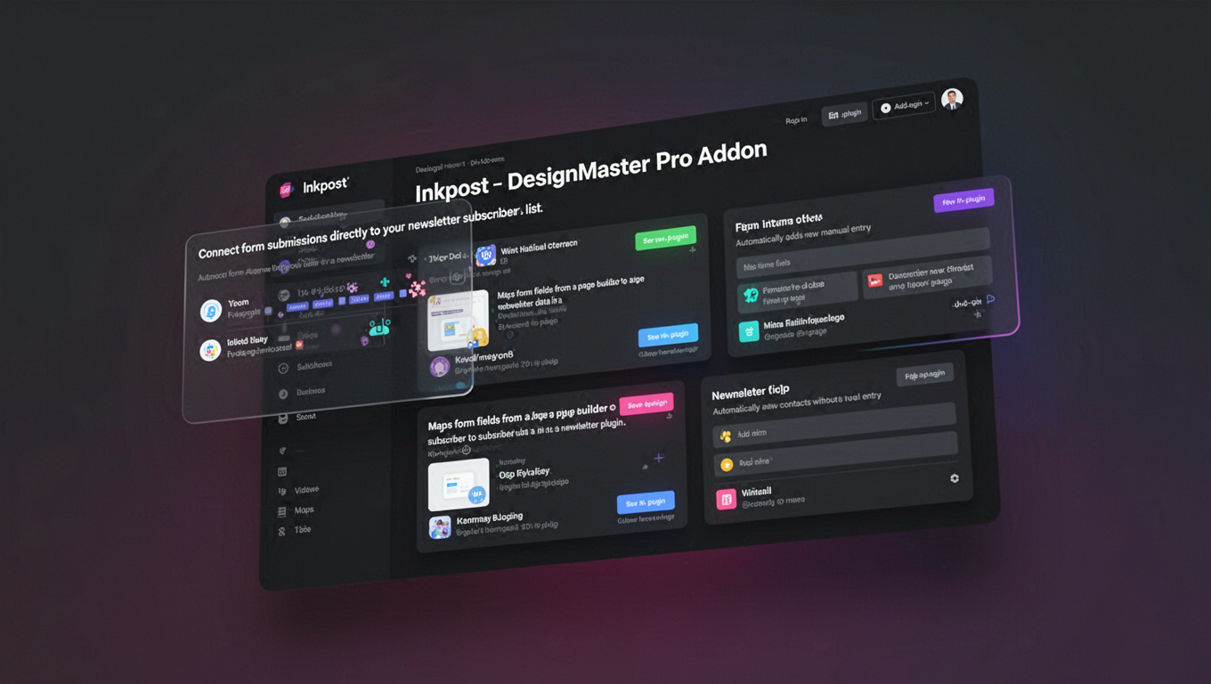Open the Page plugin dropdown in Newsletter panel

(x=924, y=373)
